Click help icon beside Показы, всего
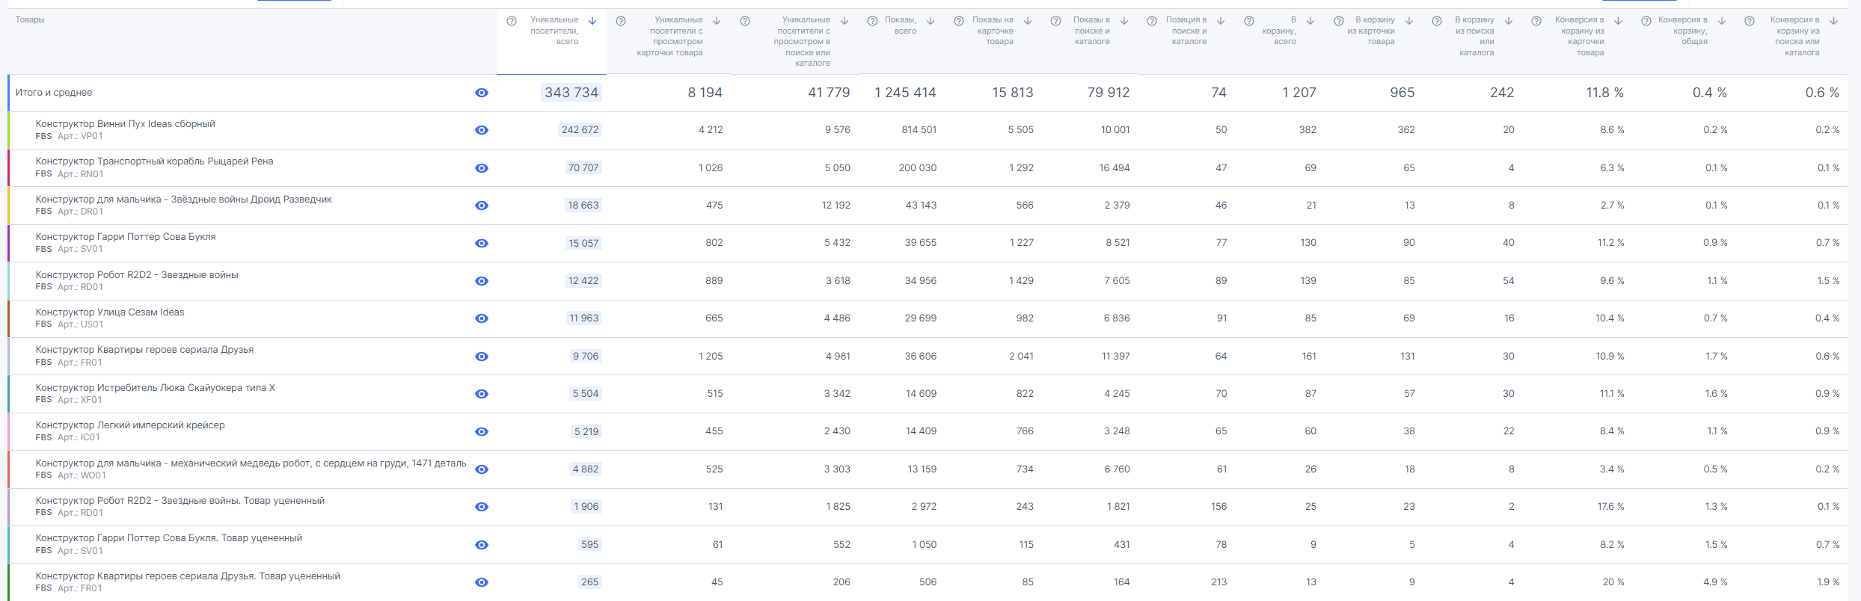The width and height of the screenshot is (1861, 601). click(x=872, y=21)
